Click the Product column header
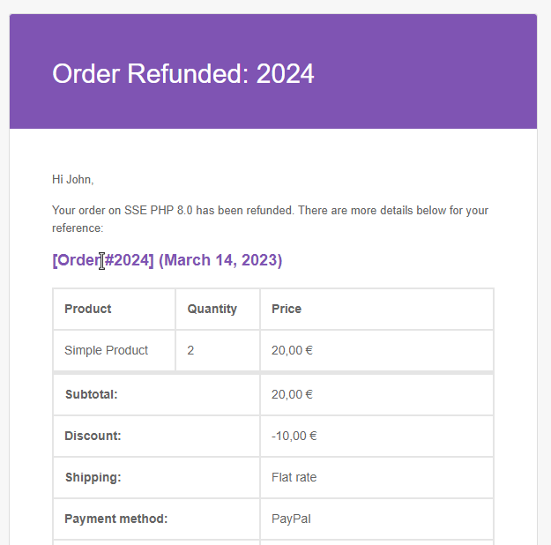Image resolution: width=551 pixels, height=545 pixels. tap(88, 309)
